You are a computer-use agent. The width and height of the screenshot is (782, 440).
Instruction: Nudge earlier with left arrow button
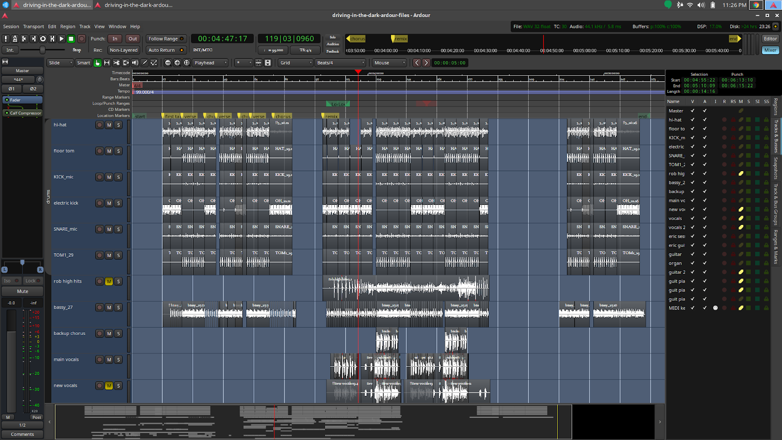click(x=417, y=63)
